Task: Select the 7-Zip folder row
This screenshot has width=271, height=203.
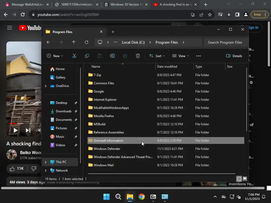Action: (166, 75)
